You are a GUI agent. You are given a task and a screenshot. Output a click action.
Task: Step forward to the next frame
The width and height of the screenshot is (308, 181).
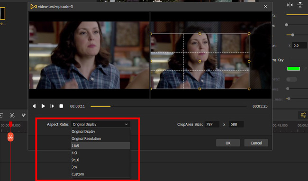point(52,106)
